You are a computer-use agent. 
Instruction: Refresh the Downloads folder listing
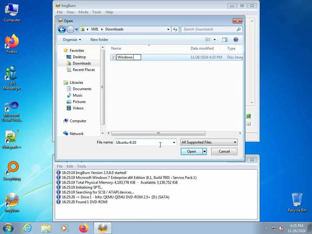tap(175, 29)
